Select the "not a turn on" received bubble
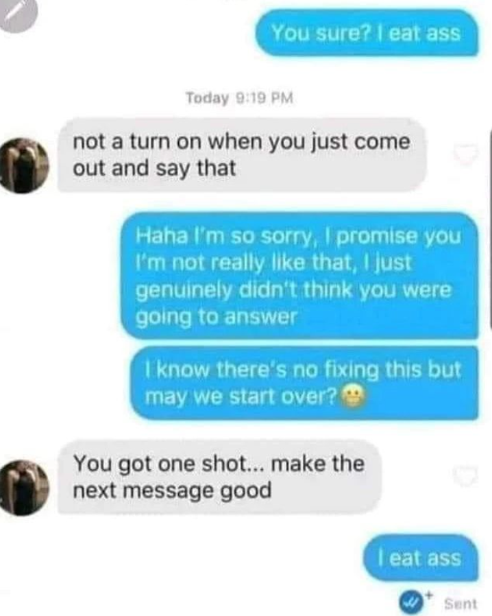The image size is (492, 616). (x=242, y=156)
